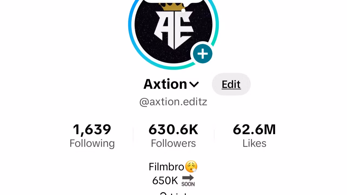The image size is (347, 195).
Task: Expand the account switcher chevron beside Axtion
Action: click(x=194, y=85)
